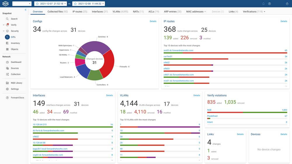Click the Collection sliders icon
Screen dimensions: 292x164
pyautogui.click(x=7, y=74)
